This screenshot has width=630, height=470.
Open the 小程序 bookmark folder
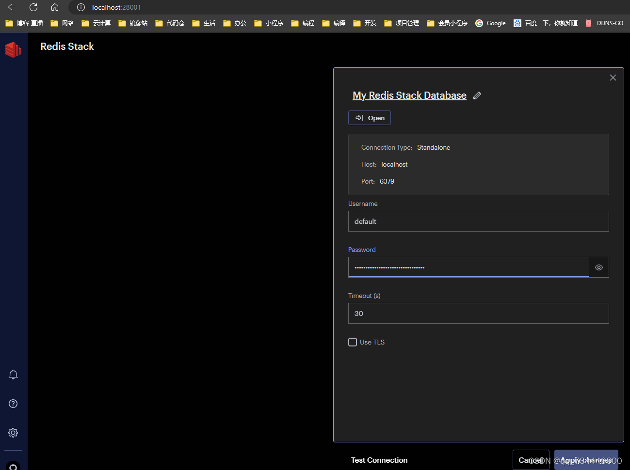[269, 23]
